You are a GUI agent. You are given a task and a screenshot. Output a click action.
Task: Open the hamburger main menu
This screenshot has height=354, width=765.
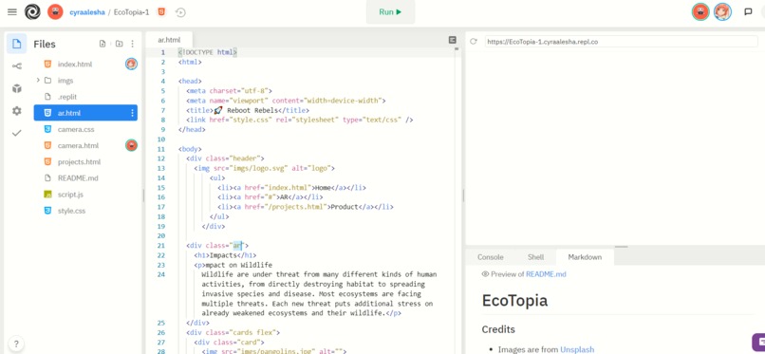pos(12,12)
